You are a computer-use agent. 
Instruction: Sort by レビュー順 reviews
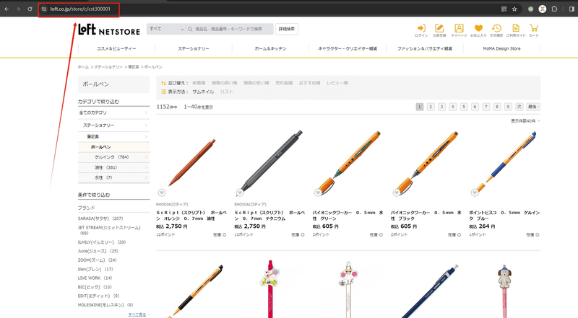click(x=337, y=83)
